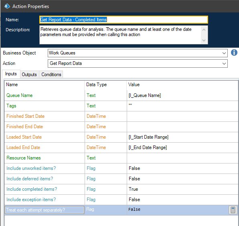
Task: Switch to the Conditions tab
Action: pos(51,75)
